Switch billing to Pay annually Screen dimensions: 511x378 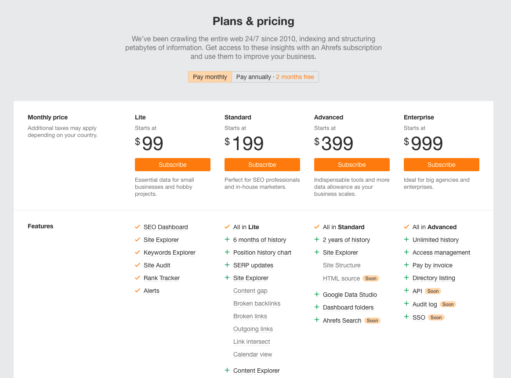[275, 77]
